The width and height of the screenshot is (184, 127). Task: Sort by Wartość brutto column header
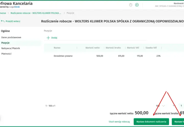(113, 48)
